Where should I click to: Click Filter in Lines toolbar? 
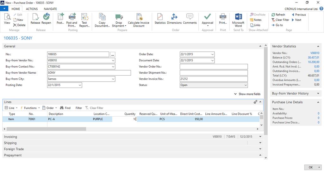click(x=79, y=108)
